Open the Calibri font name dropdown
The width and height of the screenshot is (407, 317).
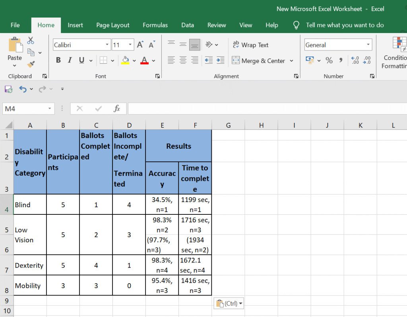(107, 45)
